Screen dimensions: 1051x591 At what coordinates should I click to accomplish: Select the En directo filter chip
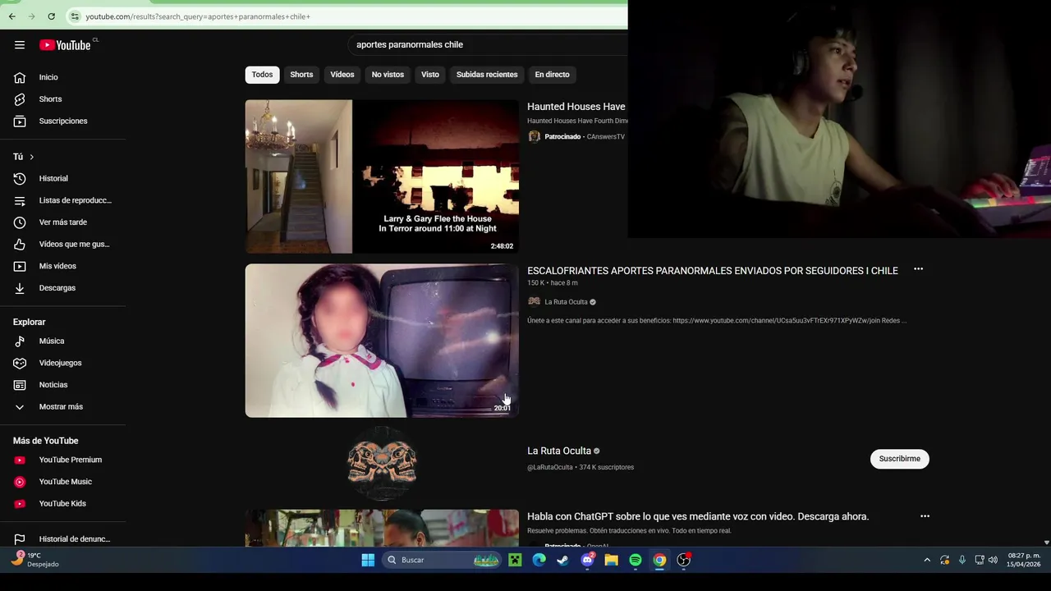tap(552, 75)
